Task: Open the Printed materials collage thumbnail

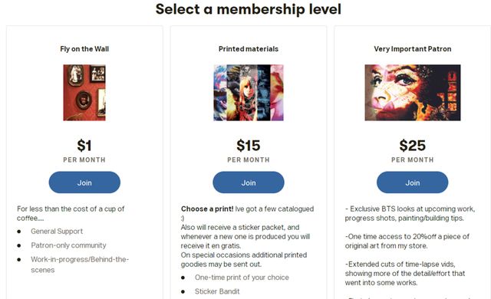Action: (x=249, y=93)
